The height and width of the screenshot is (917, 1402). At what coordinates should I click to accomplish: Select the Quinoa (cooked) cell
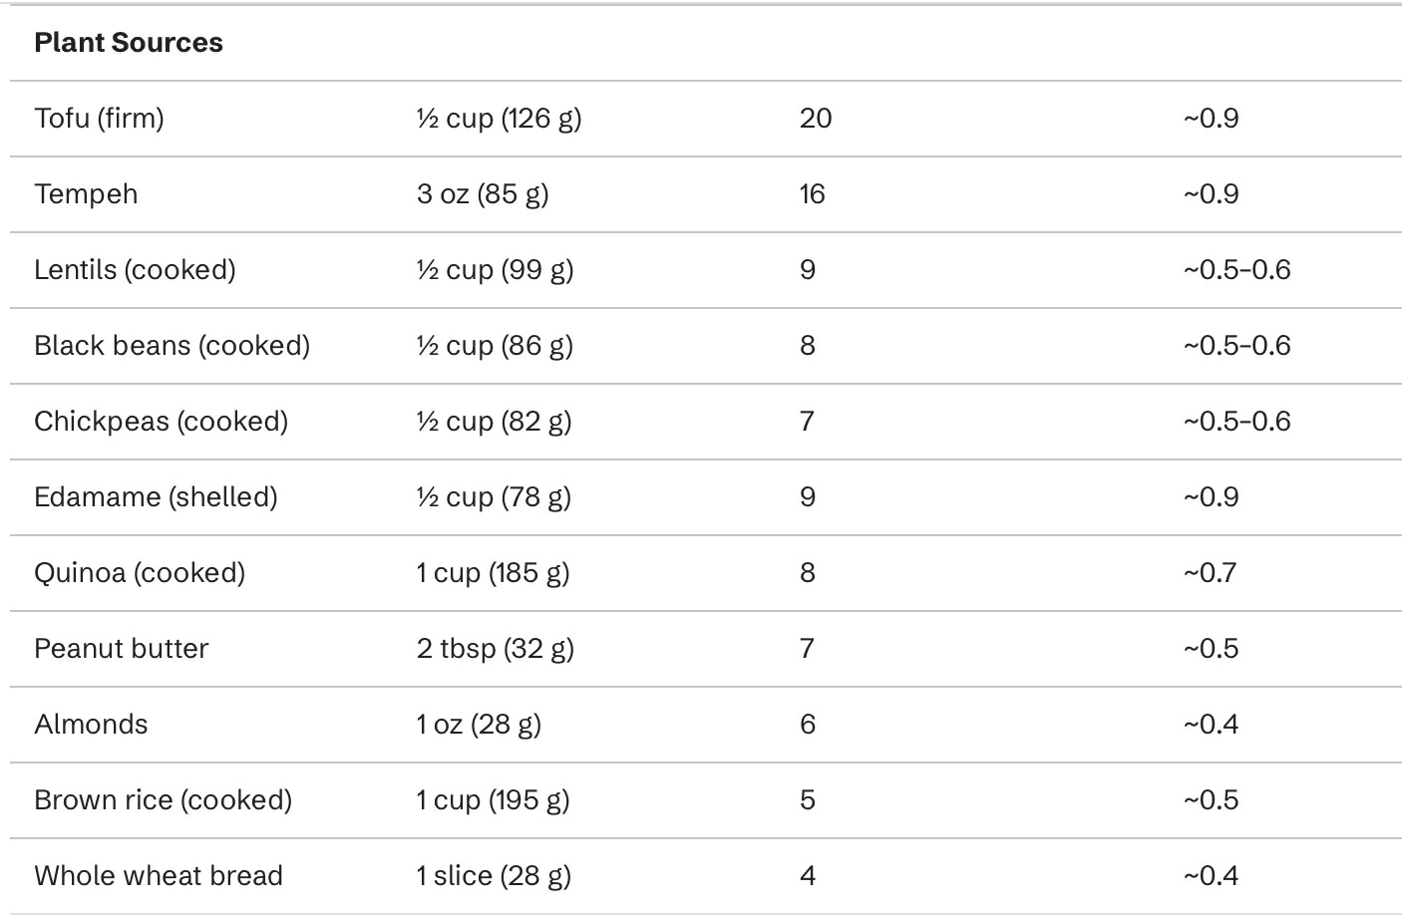[140, 573]
